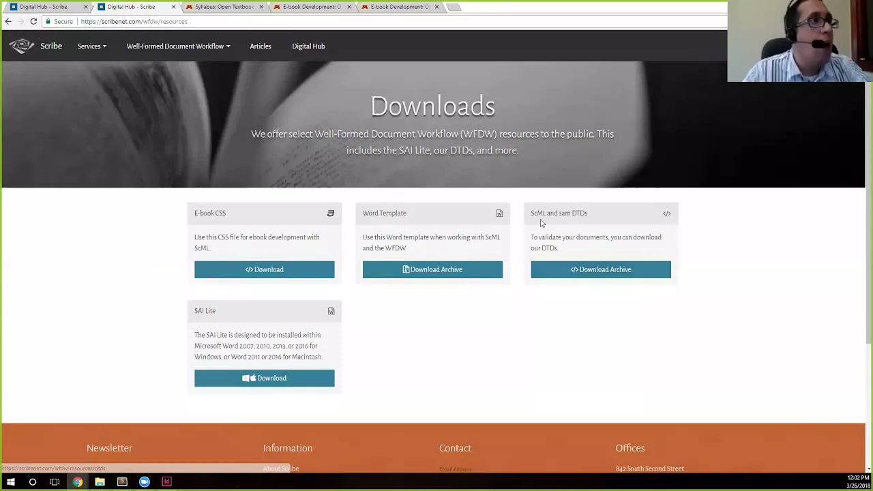Click the 842 South Second Street address

tap(649, 468)
